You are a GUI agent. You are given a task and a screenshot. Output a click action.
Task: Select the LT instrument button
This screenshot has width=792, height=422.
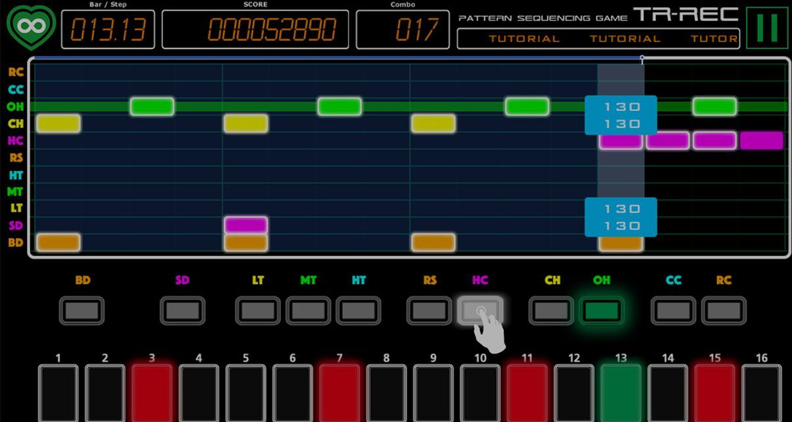coord(258,310)
